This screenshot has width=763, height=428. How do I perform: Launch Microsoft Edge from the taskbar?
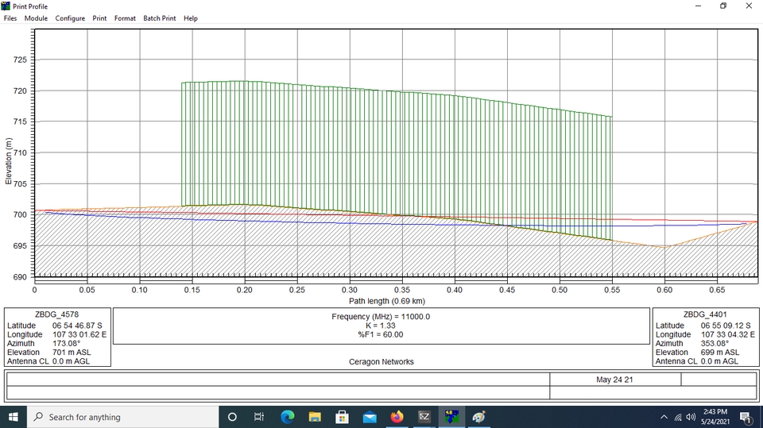click(x=288, y=417)
